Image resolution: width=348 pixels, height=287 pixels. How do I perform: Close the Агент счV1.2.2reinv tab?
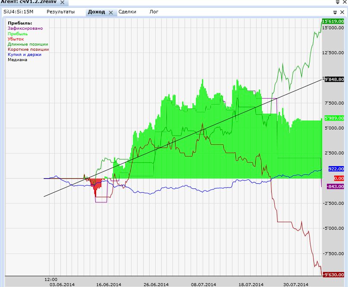pyautogui.click(x=63, y=3)
